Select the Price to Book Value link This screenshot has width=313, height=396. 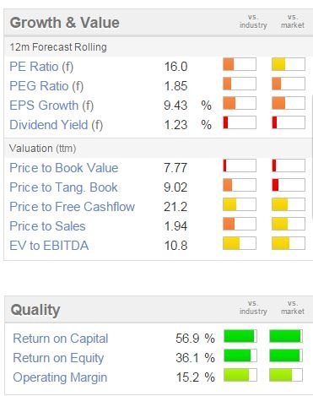coord(64,168)
